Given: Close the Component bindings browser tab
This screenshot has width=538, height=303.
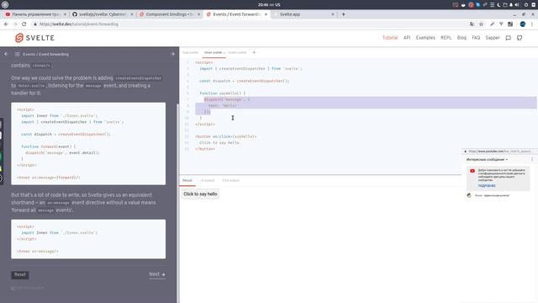Looking at the screenshot, I should click(198, 14).
